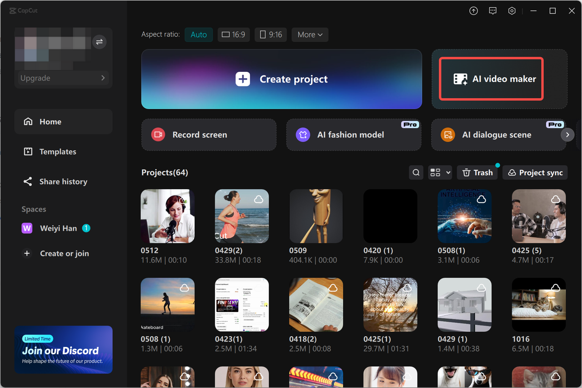
Task: Open settings hexagon icon in title bar
Action: [512, 11]
